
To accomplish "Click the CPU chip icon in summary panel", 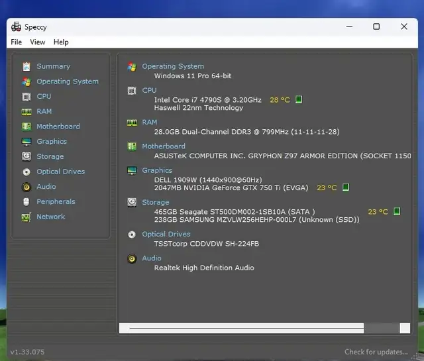I will point(132,91).
